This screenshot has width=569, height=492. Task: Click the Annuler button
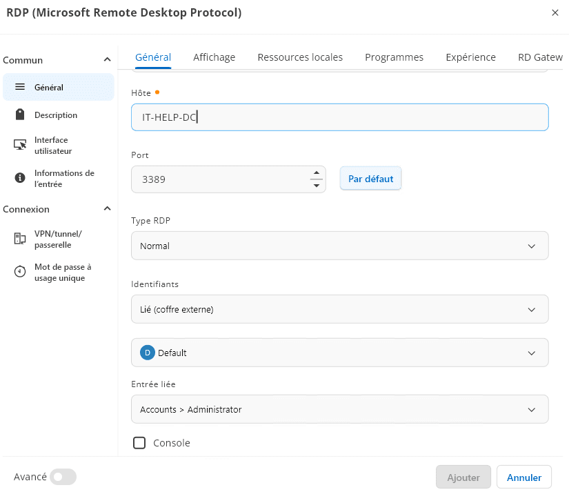click(524, 477)
